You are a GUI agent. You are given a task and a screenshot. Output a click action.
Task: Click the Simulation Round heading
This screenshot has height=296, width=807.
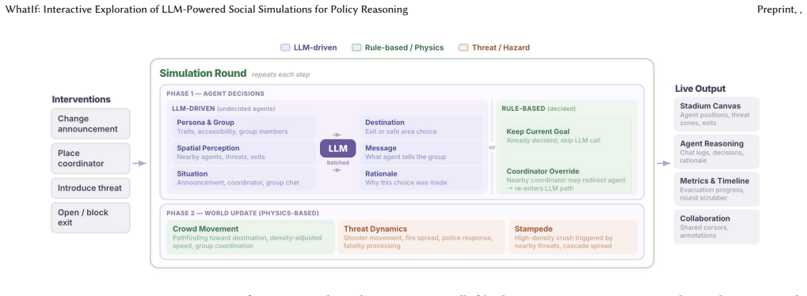pyautogui.click(x=203, y=73)
